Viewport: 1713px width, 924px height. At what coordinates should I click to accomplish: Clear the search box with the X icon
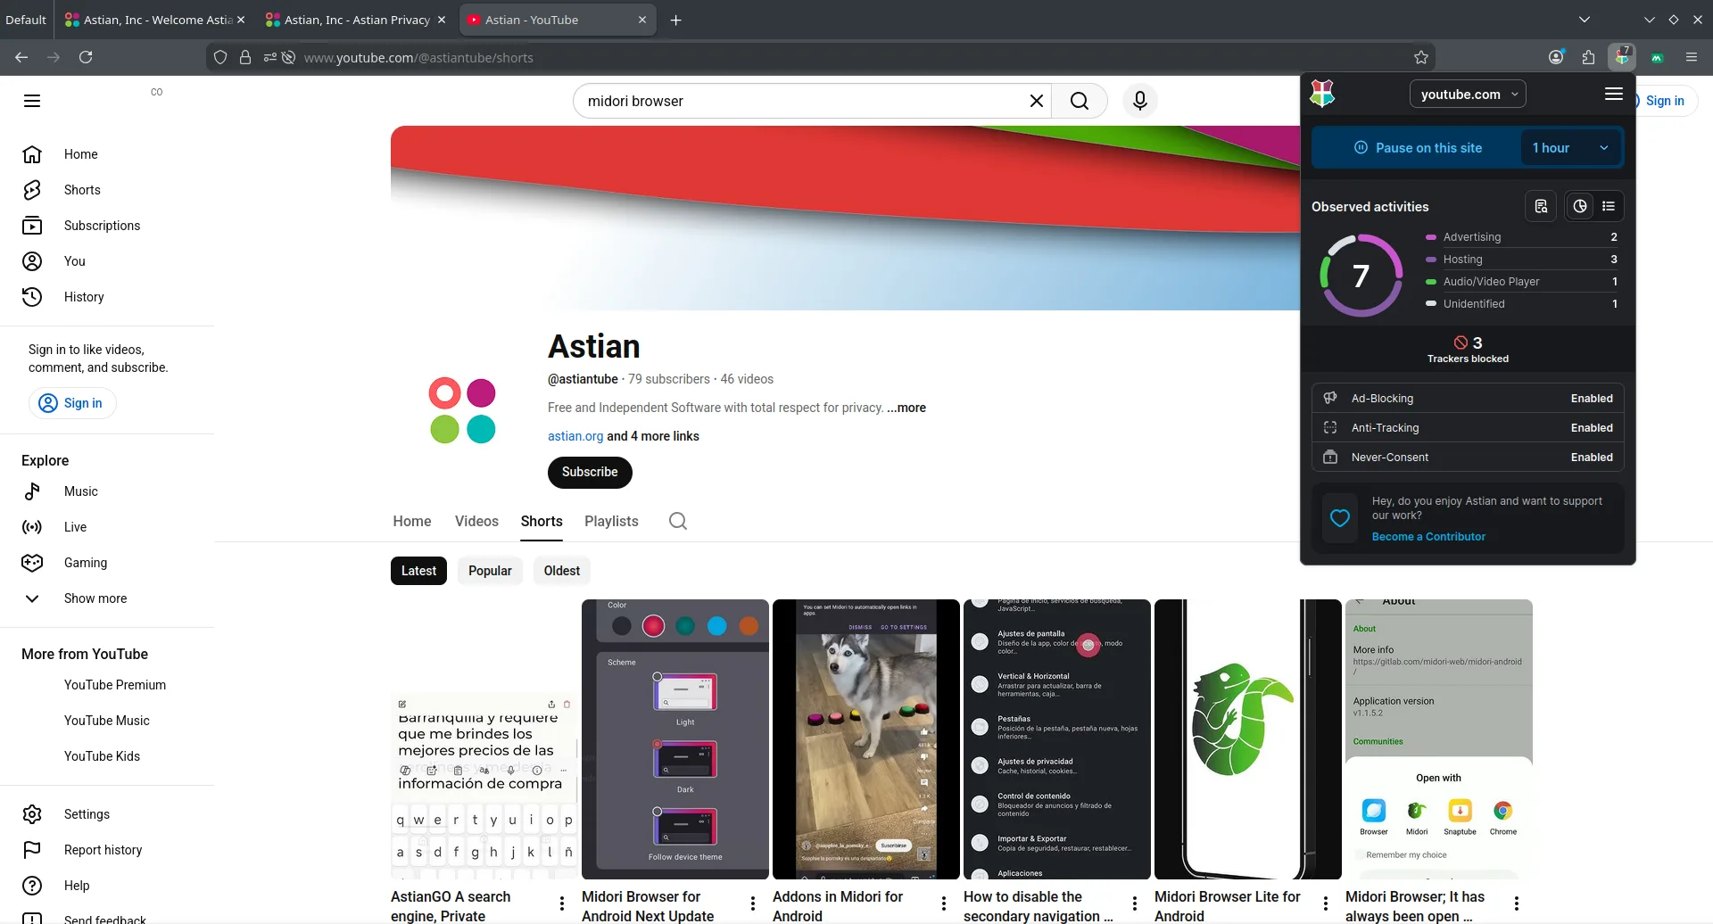(x=1036, y=101)
